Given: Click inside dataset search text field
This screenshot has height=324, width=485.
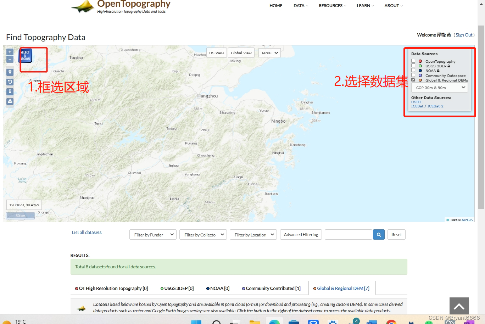Looking at the screenshot, I should 349,235.
